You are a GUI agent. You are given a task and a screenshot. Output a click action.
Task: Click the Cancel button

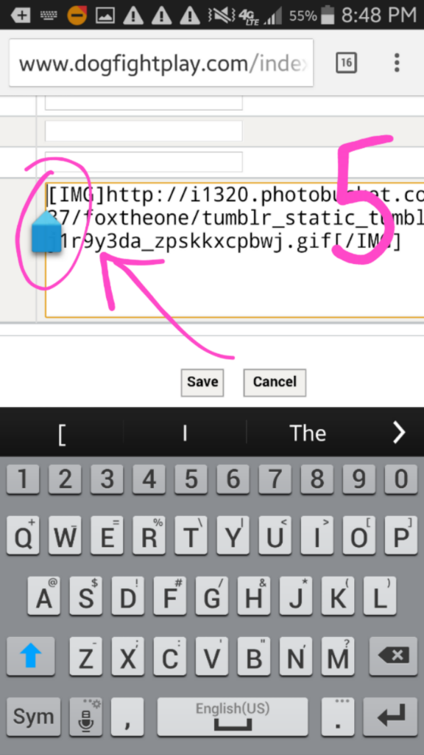275,383
